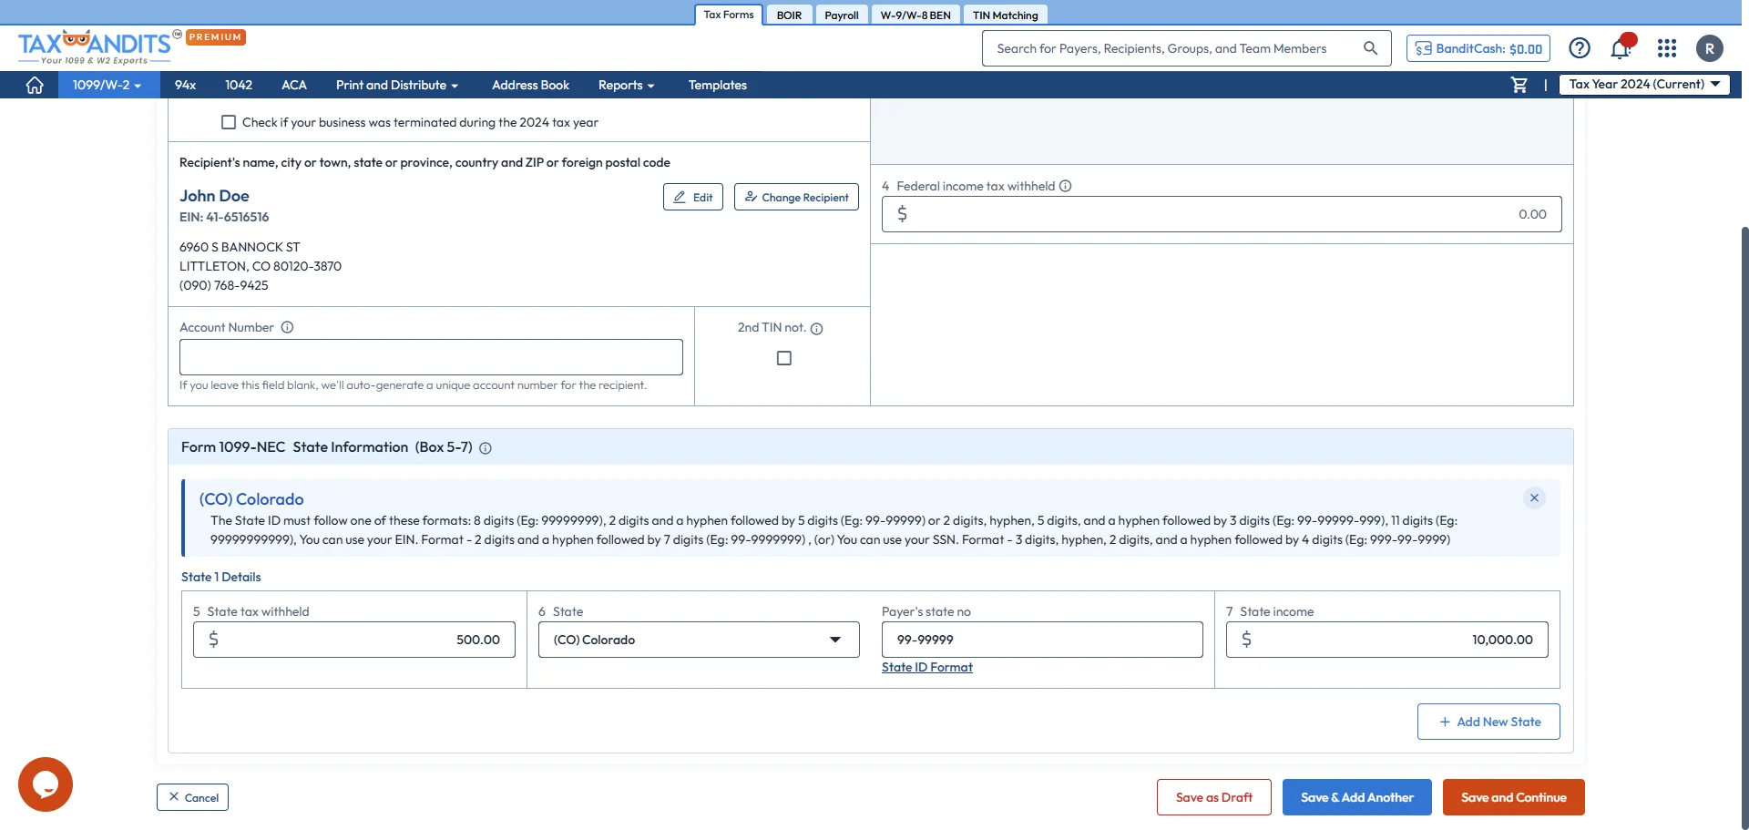Show info for State Information Box 5-7

tap(486, 448)
